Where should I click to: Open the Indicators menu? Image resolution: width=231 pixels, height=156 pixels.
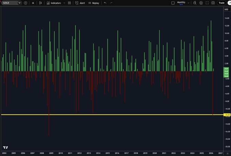pyautogui.click(x=54, y=3)
